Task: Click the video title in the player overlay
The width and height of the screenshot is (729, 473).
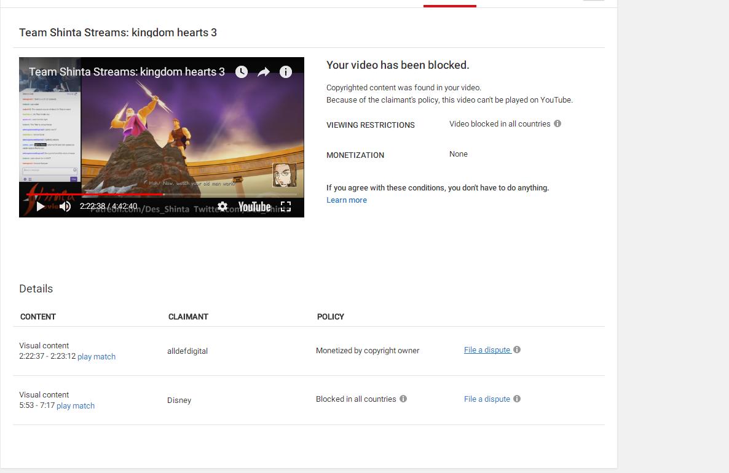Action: coord(127,71)
